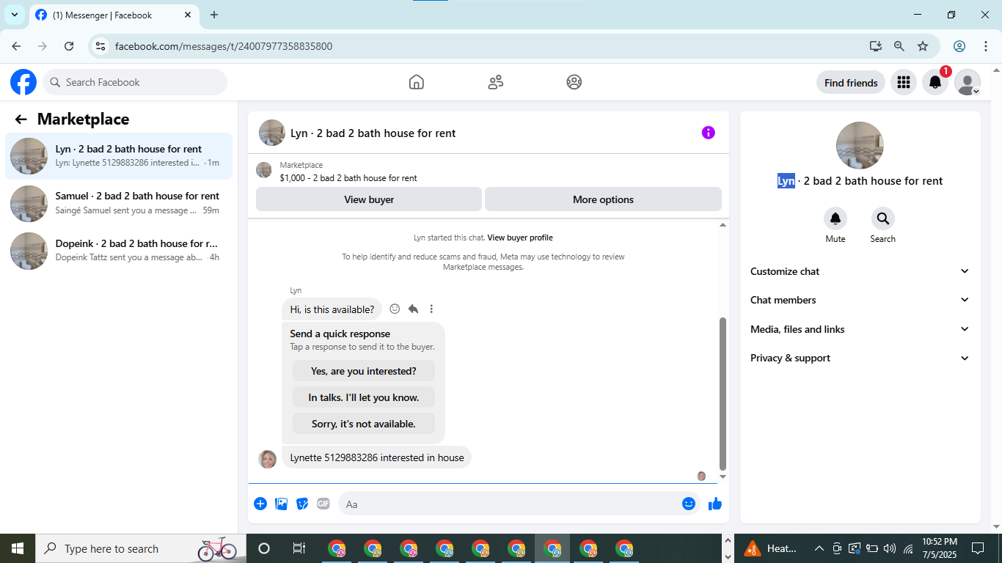Show hidden system tray icons chevron

(x=819, y=548)
